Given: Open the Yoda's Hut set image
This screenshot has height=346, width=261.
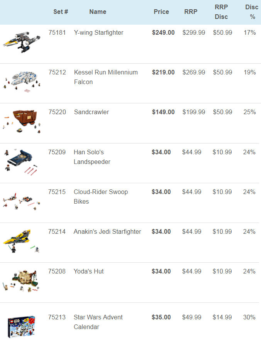Looking at the screenshot, I should pos(21,281).
